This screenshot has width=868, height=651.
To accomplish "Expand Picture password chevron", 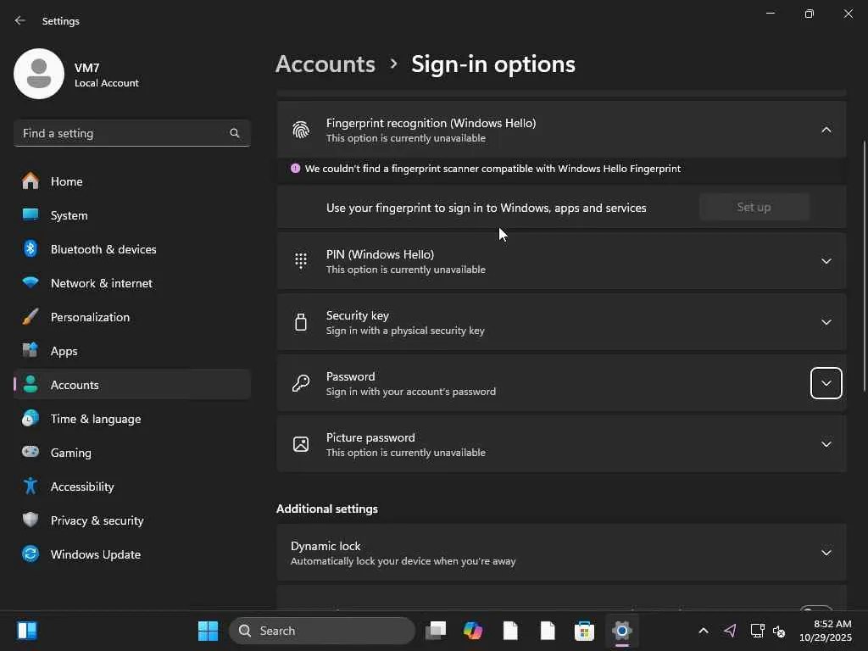I will [x=826, y=444].
